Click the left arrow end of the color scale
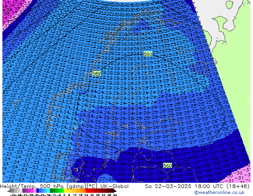The height and width of the screenshot is (196, 253). pos(3,192)
